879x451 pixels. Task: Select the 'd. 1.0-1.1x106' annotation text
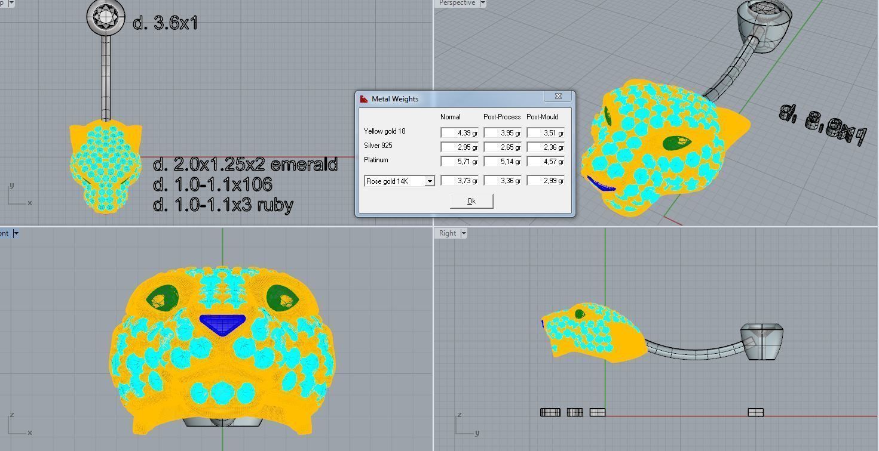[213, 184]
